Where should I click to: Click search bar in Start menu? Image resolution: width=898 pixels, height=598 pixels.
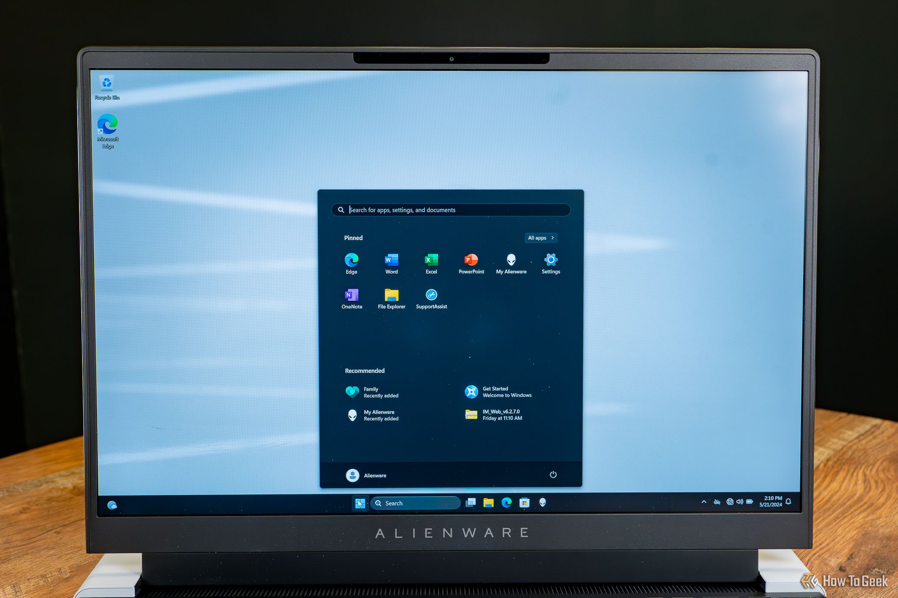pyautogui.click(x=452, y=210)
